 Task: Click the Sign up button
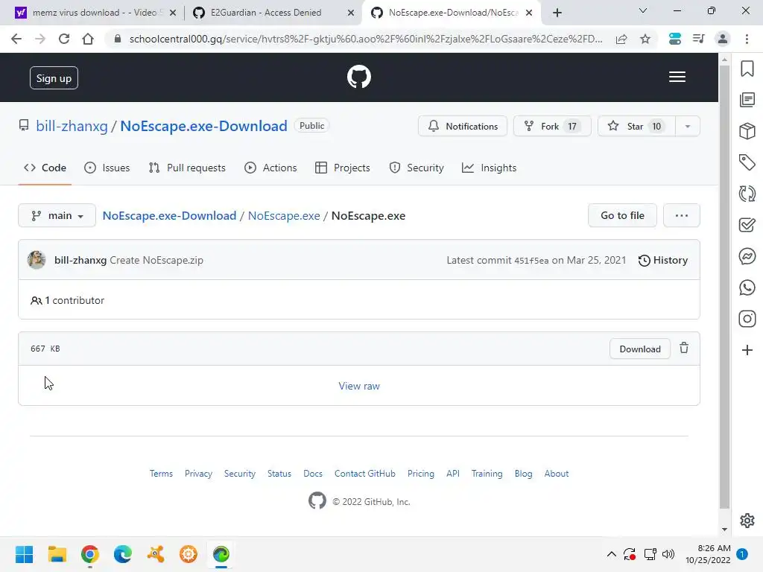[x=54, y=77]
